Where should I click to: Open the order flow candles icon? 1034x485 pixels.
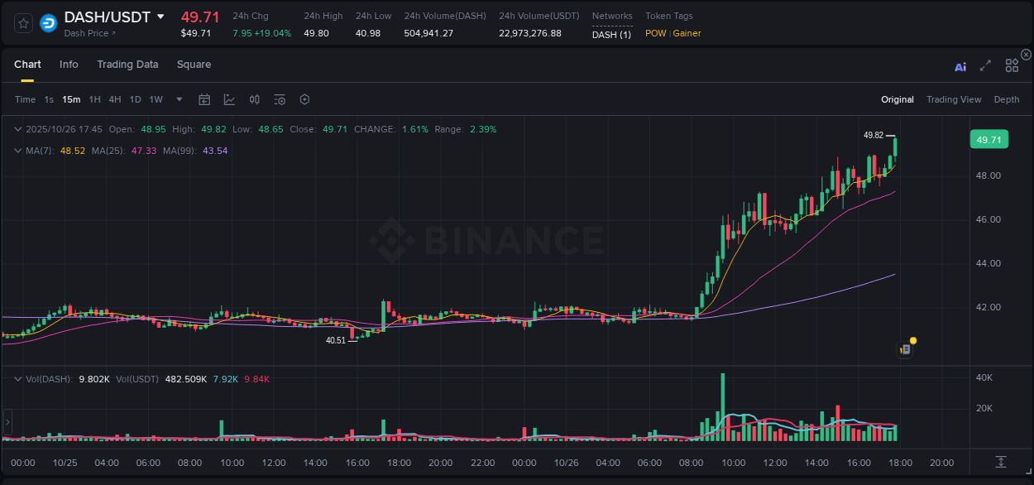coord(254,99)
